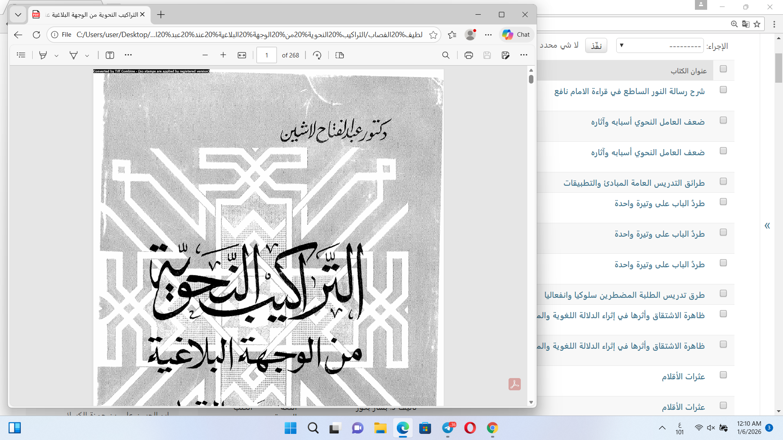Viewport: 783px width, 440px height.
Task: Open the Adobe Acrobat icon on the PDF
Action: click(x=515, y=384)
